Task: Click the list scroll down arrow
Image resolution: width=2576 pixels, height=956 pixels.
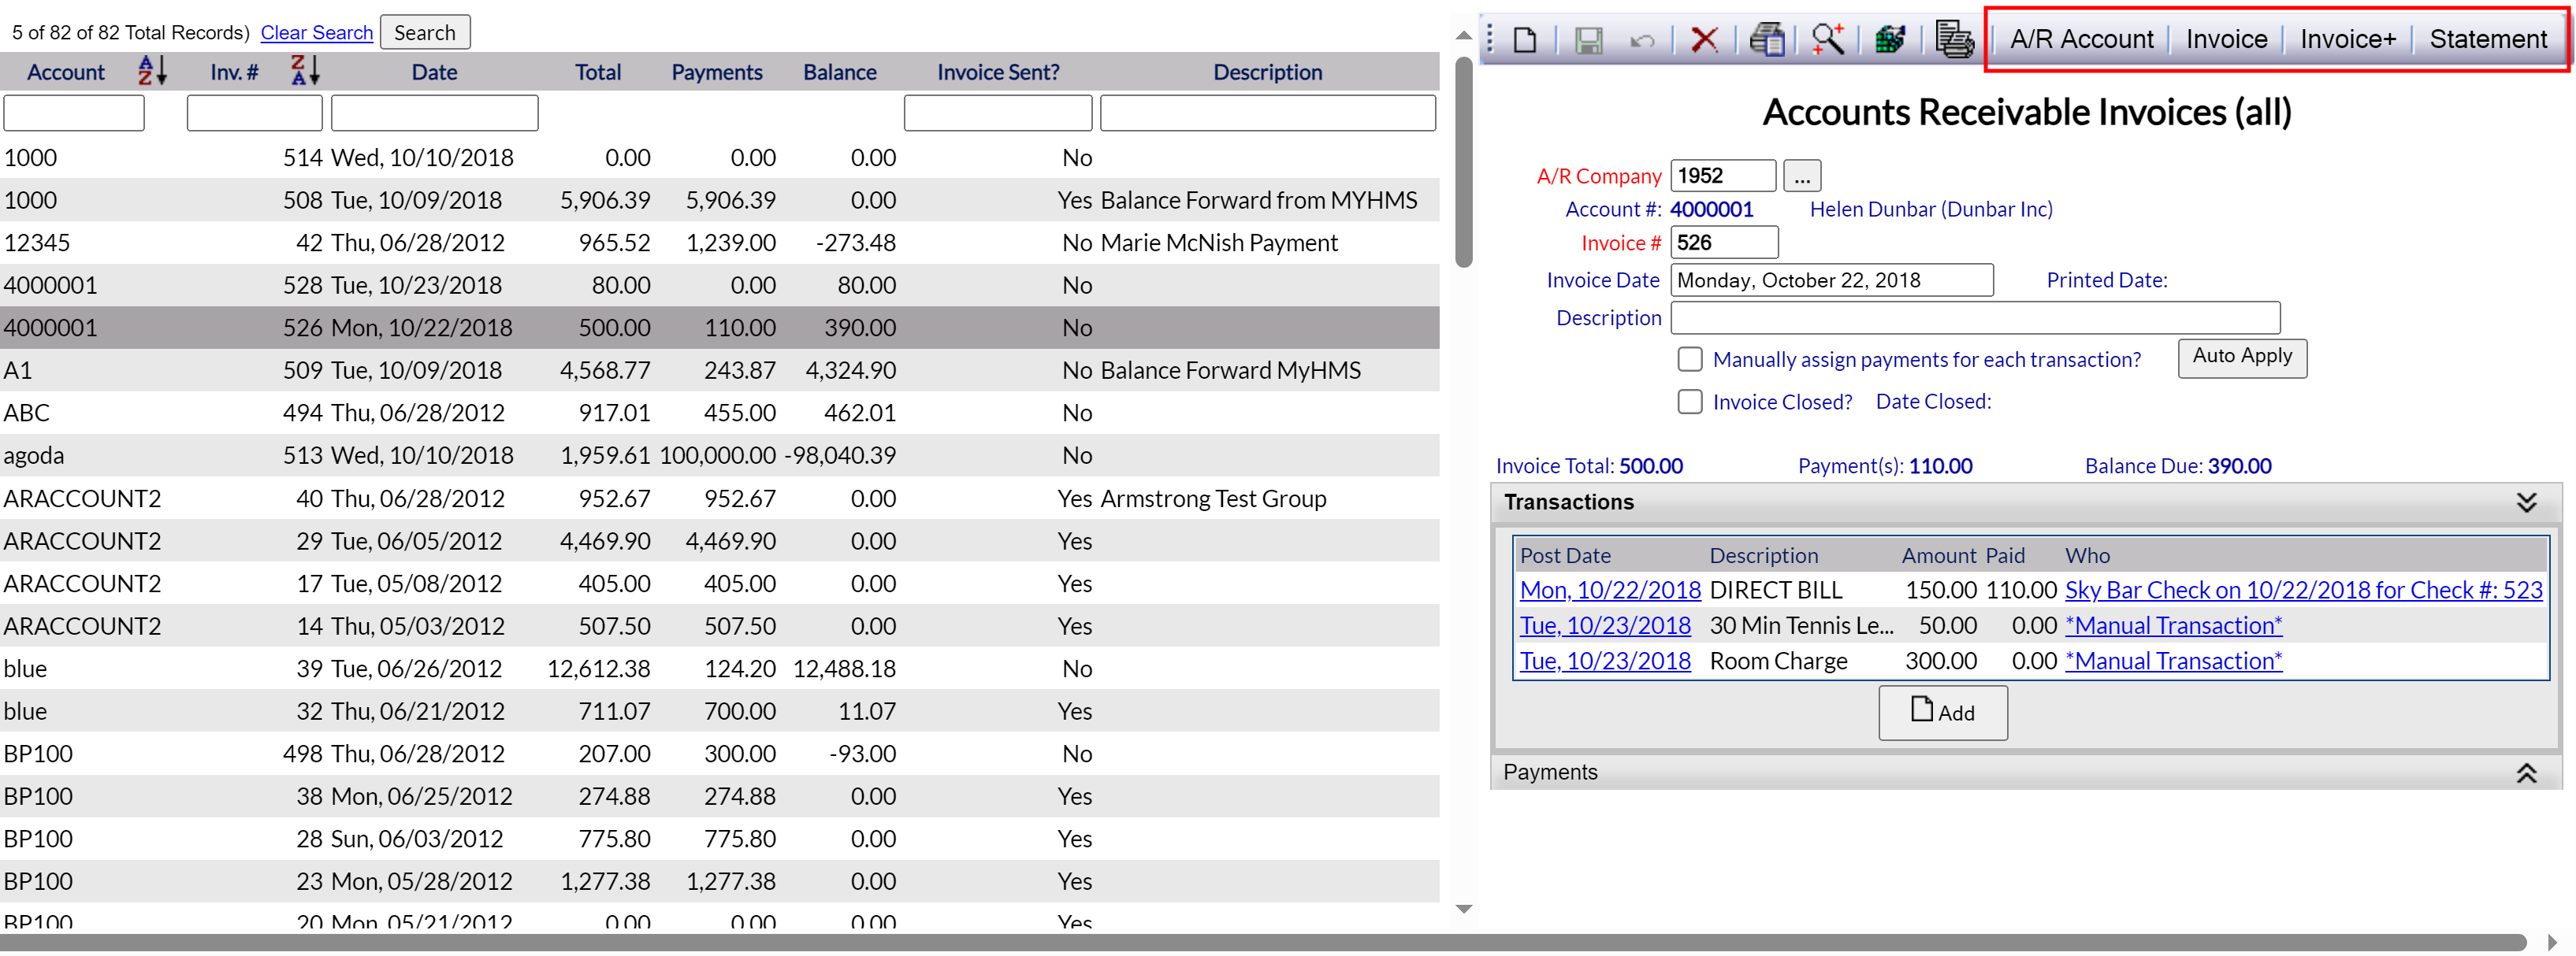Action: (1463, 909)
